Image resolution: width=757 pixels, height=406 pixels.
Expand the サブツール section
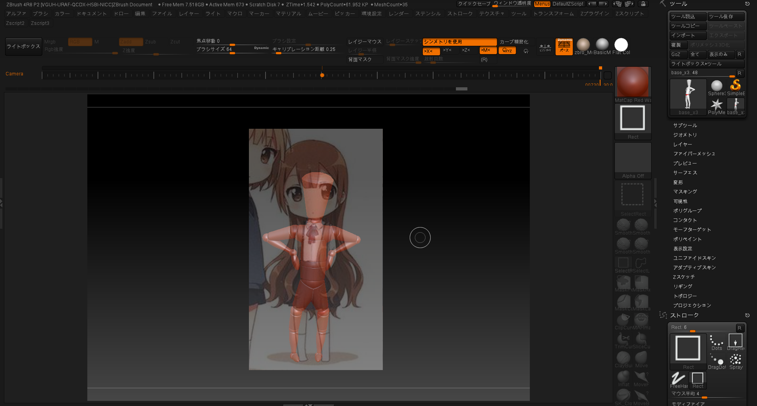pos(685,125)
